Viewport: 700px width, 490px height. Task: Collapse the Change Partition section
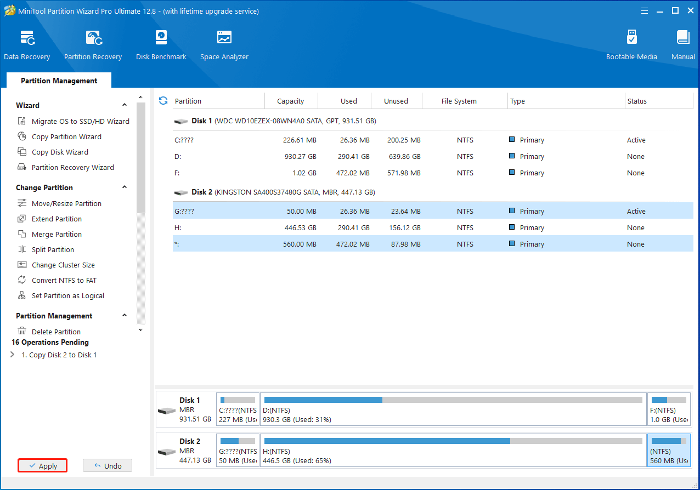pos(125,187)
